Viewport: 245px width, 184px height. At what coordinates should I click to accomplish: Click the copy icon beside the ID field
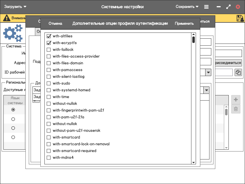[238, 72]
